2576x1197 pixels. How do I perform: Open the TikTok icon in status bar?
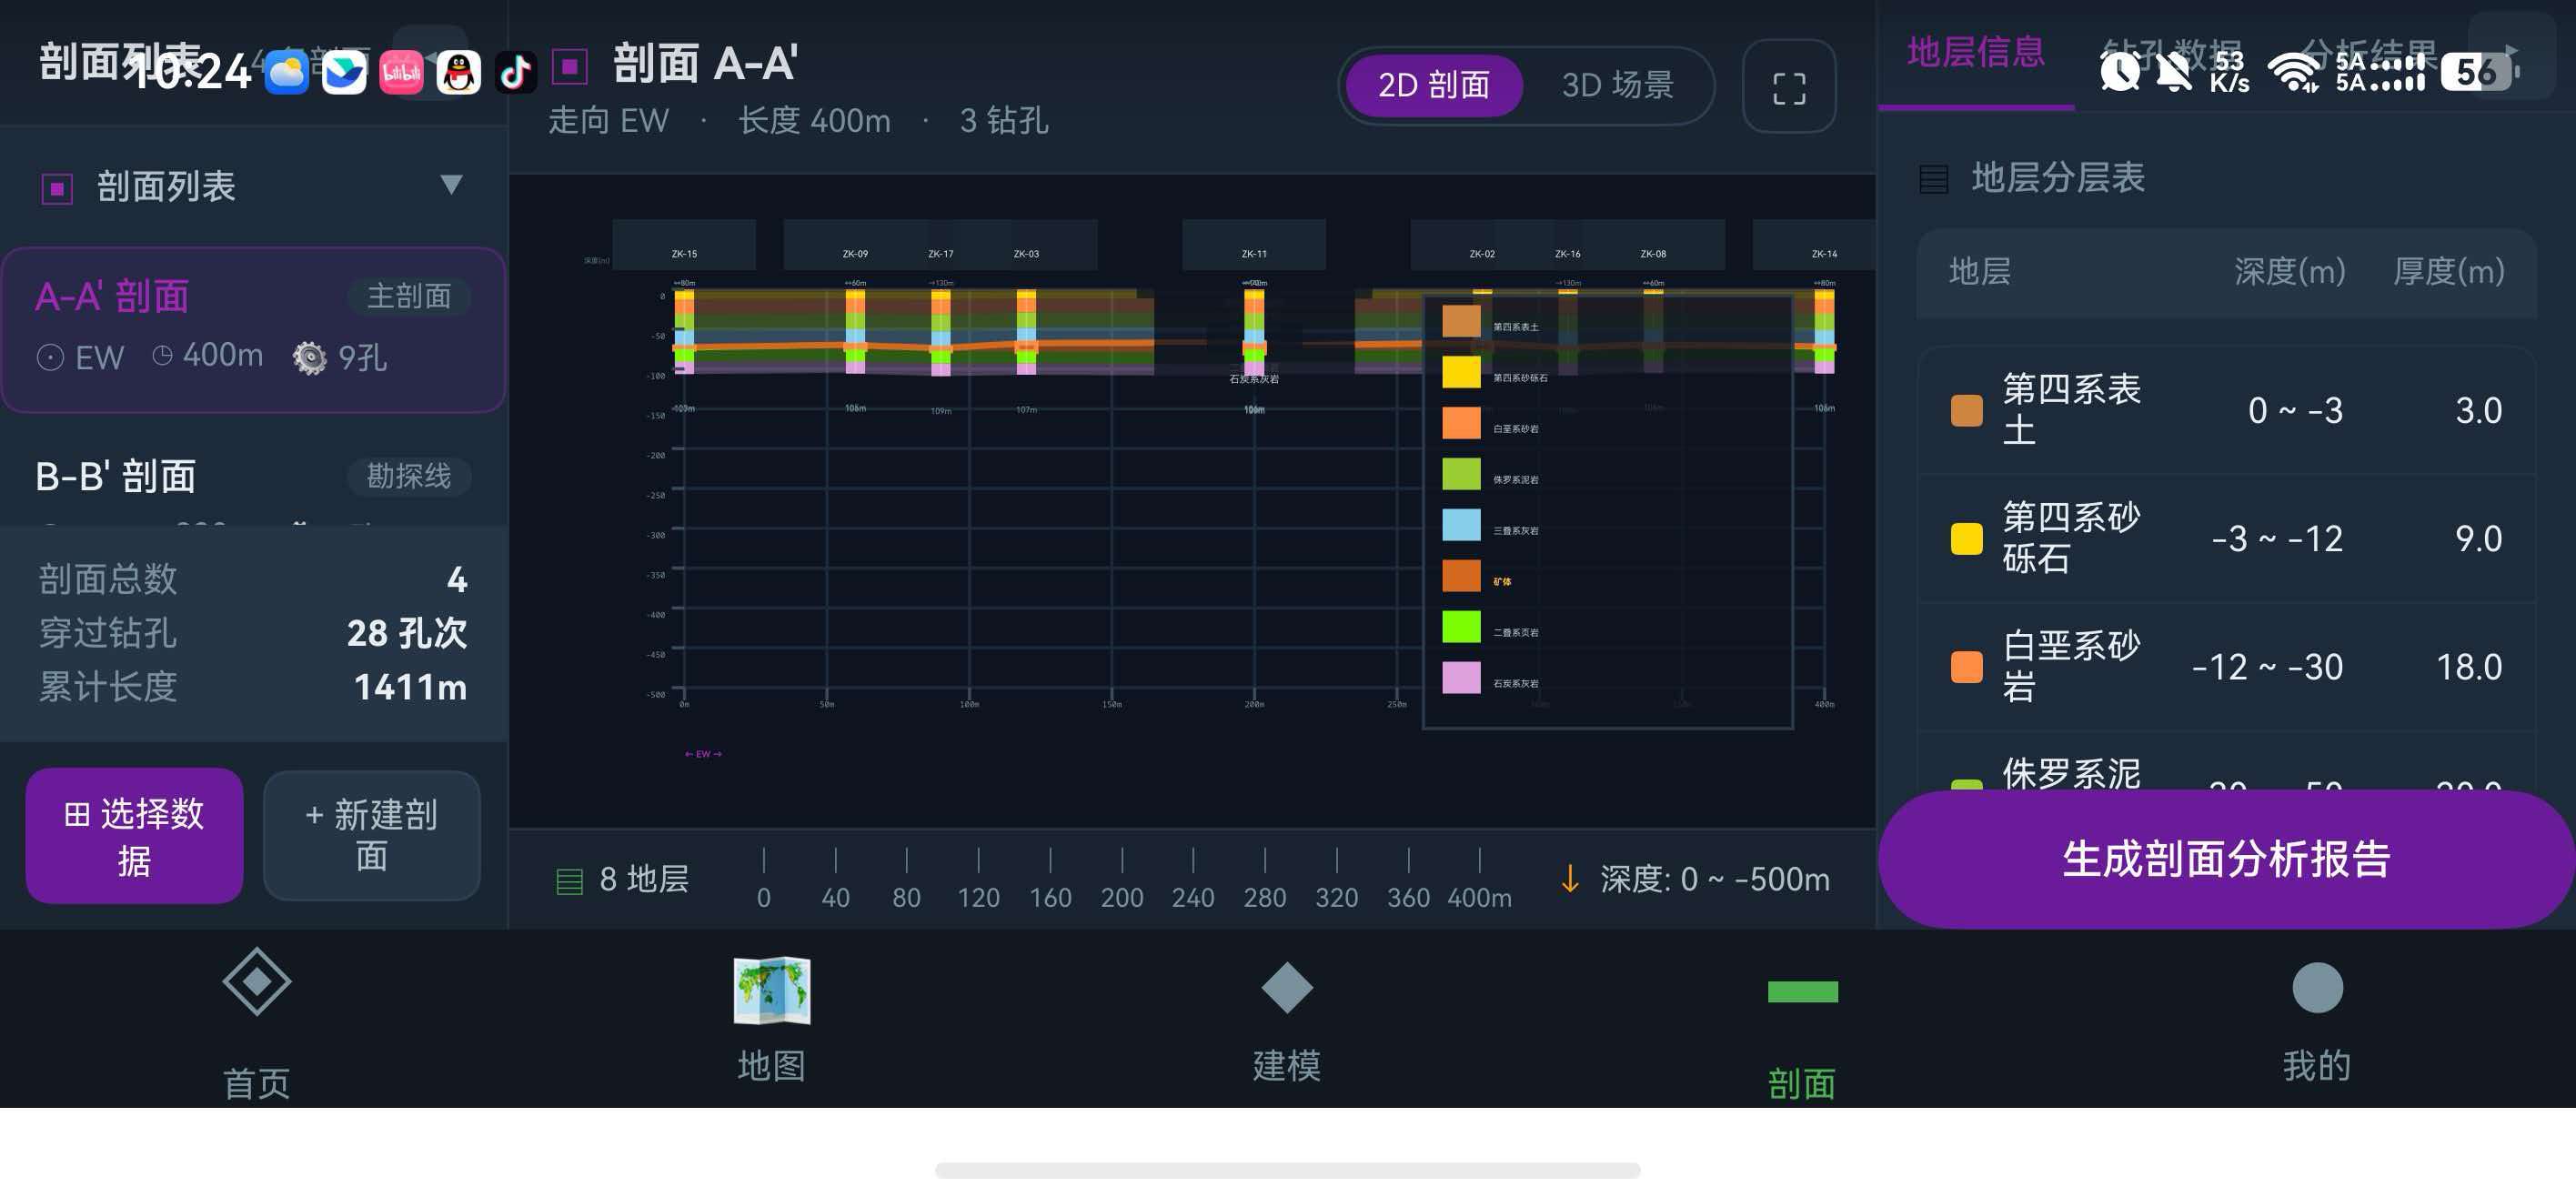(x=516, y=72)
